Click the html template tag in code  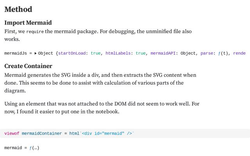pyautogui.click(x=74, y=133)
